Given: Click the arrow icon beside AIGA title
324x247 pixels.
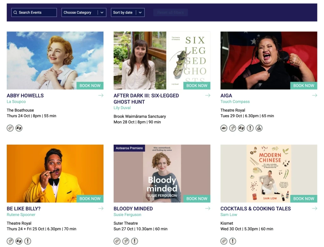Looking at the screenshot, I should point(315,95).
